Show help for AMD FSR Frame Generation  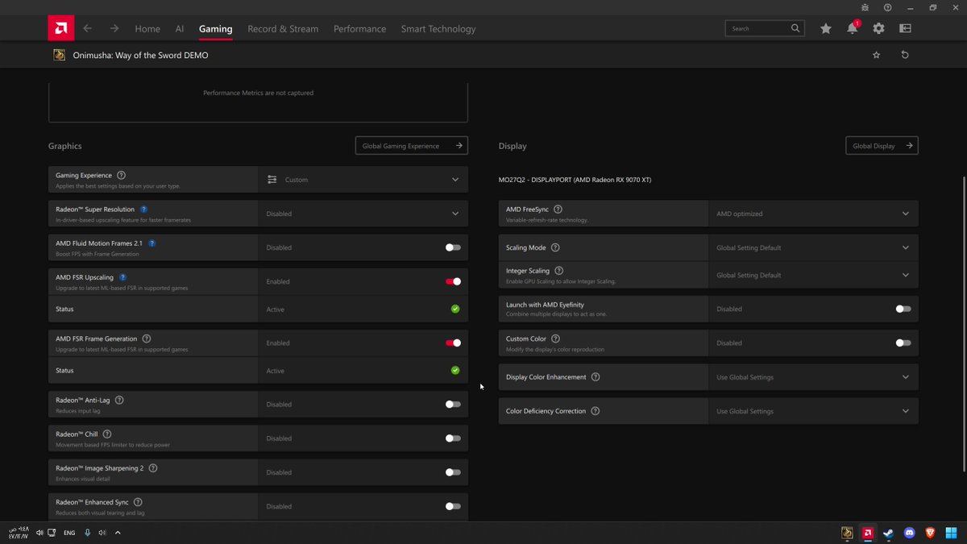click(x=146, y=338)
